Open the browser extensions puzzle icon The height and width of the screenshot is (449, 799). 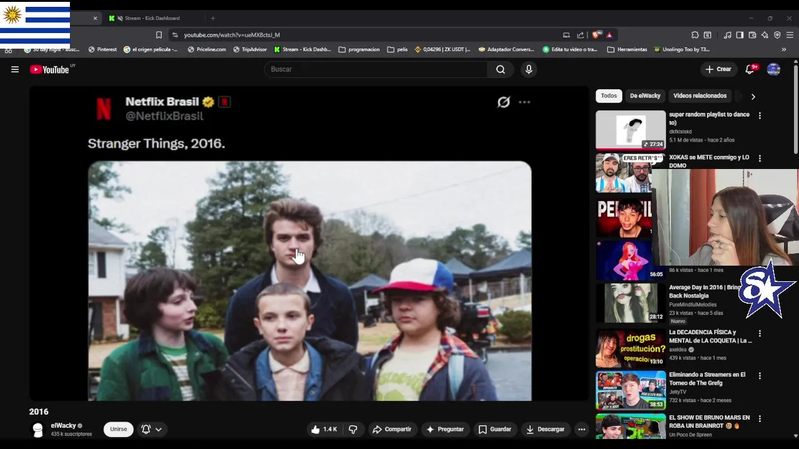coord(695,35)
